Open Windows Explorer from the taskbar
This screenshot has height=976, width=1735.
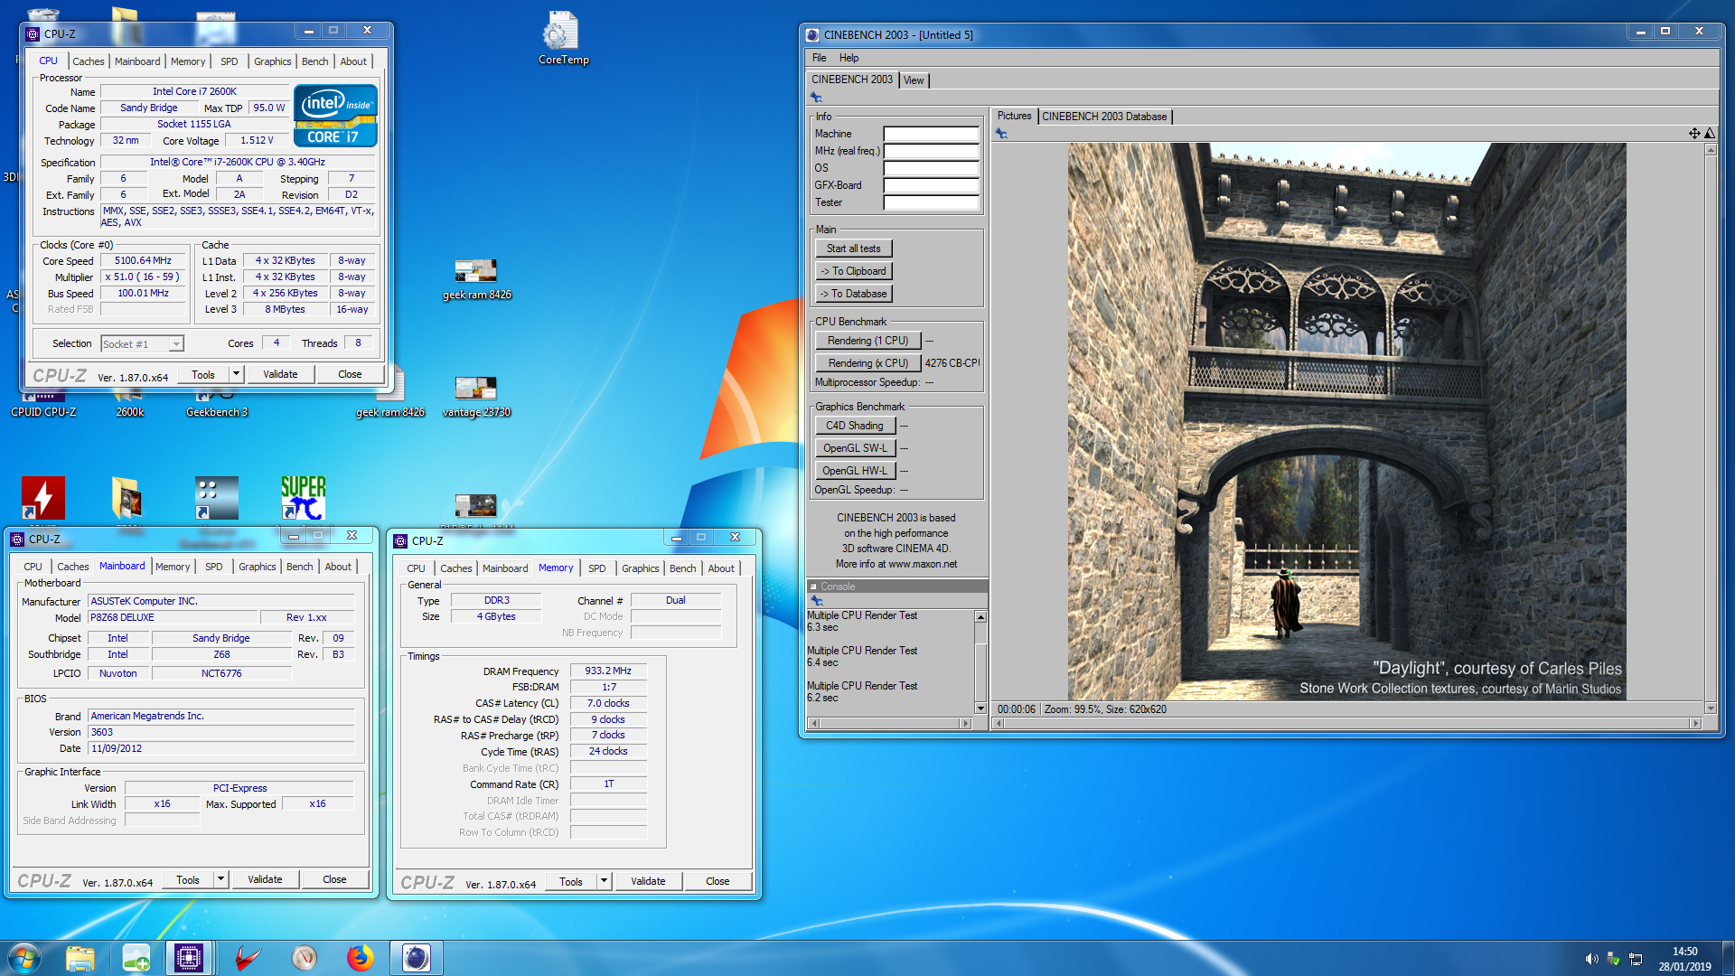coord(80,958)
